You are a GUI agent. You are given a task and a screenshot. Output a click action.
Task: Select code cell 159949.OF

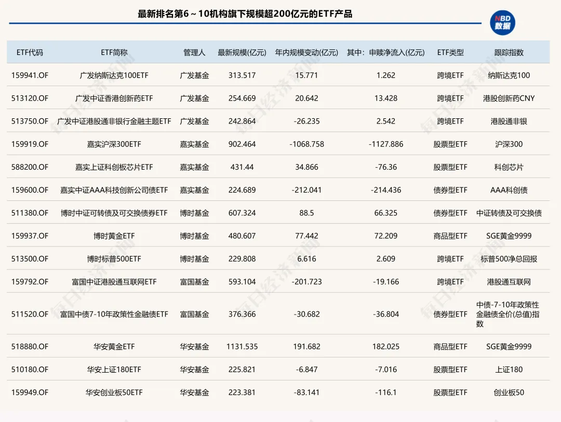[30, 392]
